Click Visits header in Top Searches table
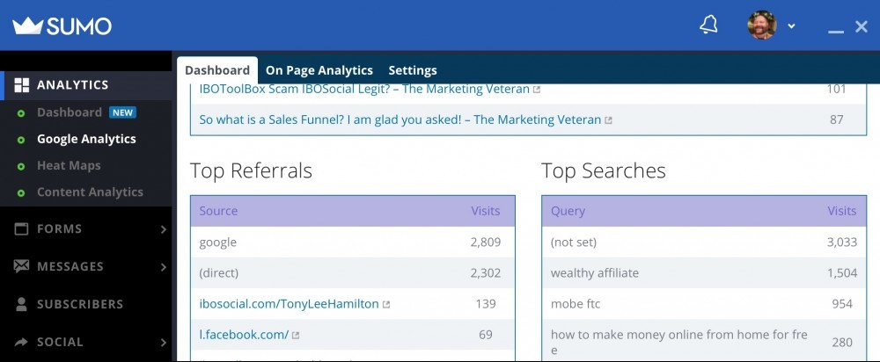This screenshot has height=362, width=880. (842, 211)
